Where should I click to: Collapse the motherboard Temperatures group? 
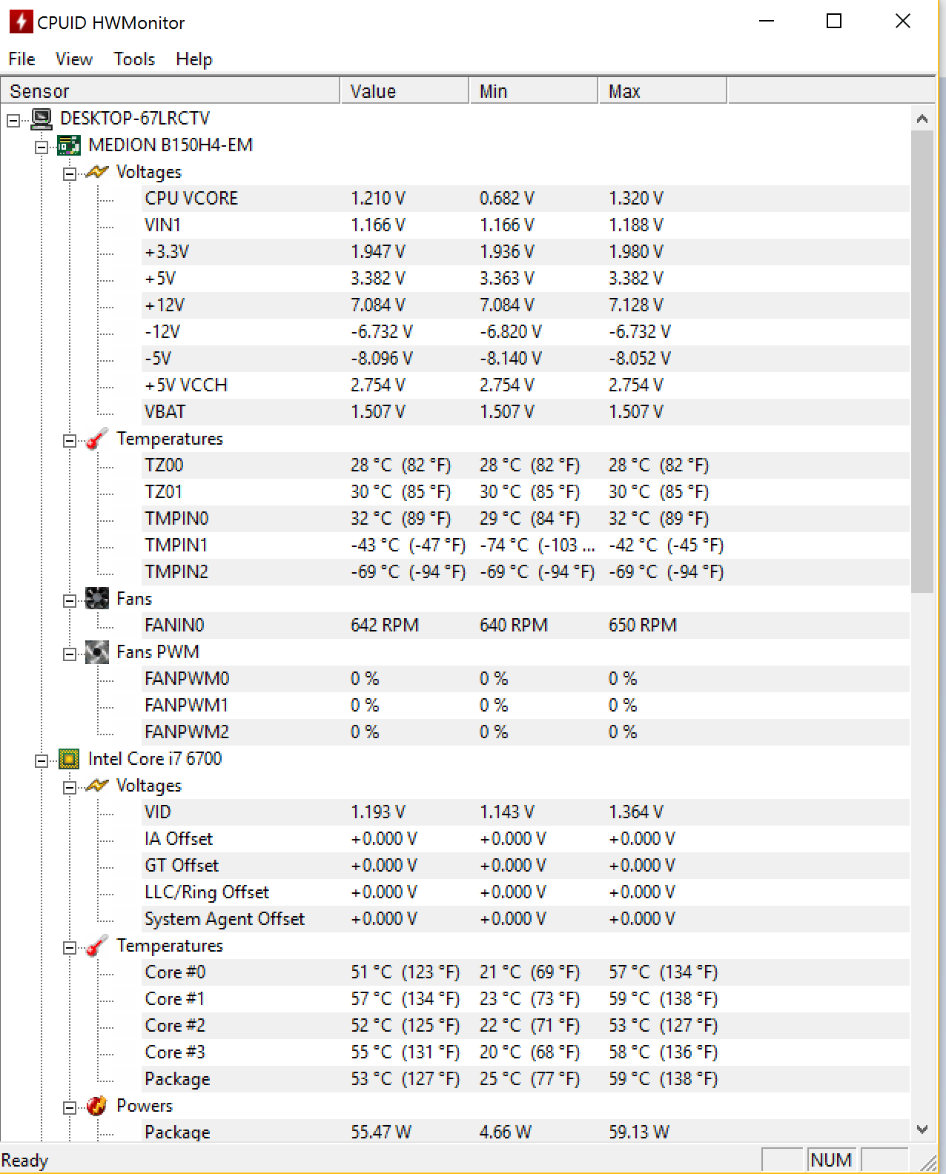70,440
